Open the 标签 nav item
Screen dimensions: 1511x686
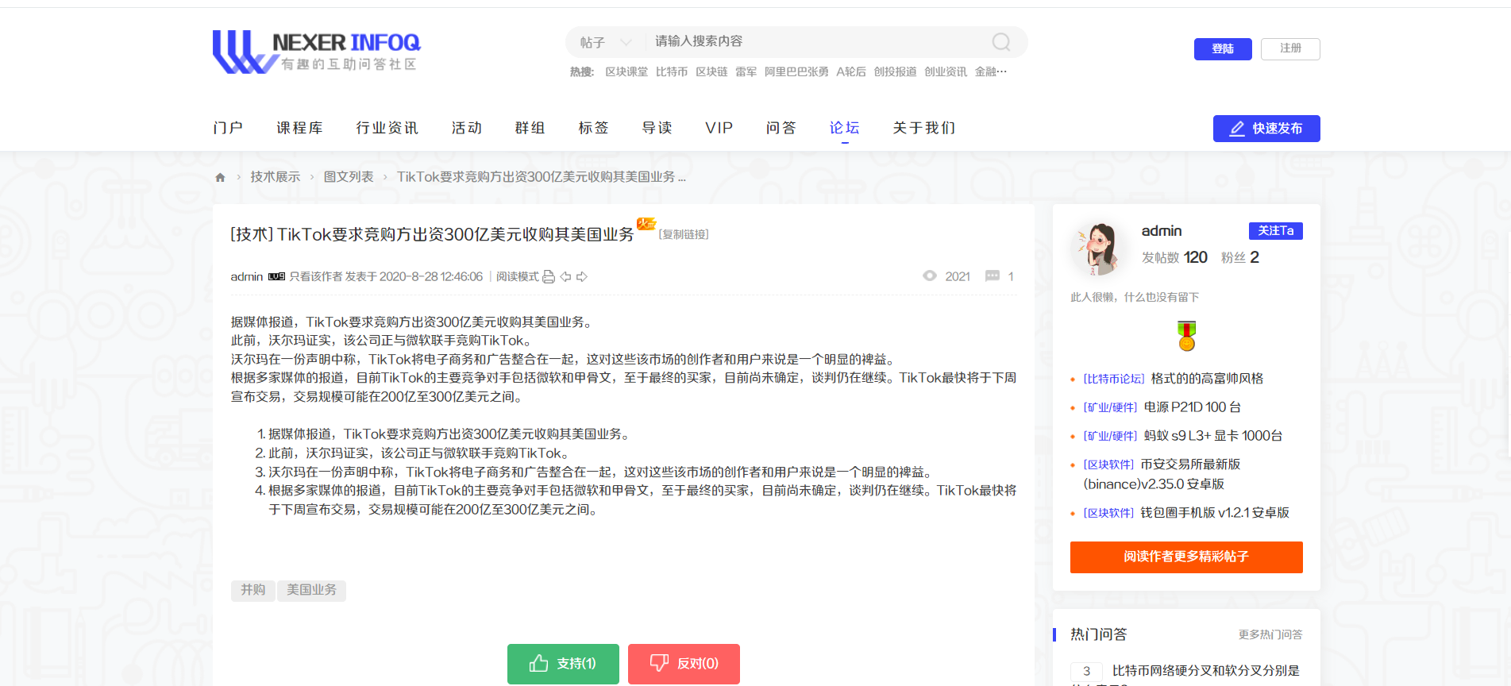click(x=593, y=128)
